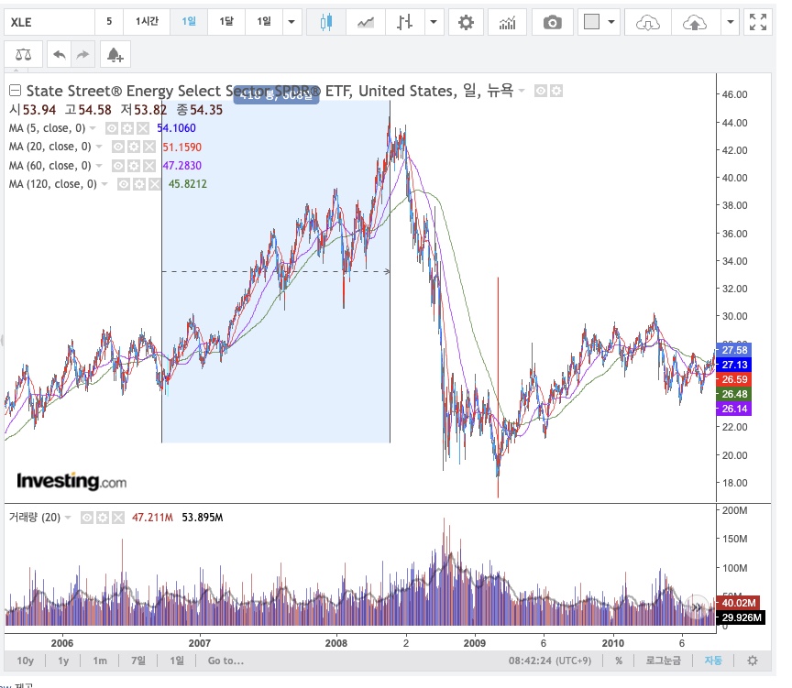The height and width of the screenshot is (688, 792).
Task: Redo the last chart action
Action: click(x=82, y=55)
